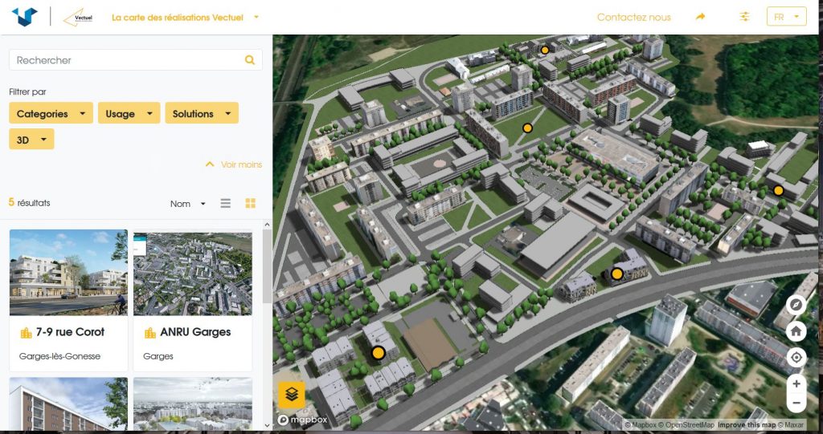The image size is (823, 434).
Task: Click the blue Vectuel cube logo
Action: (25, 17)
